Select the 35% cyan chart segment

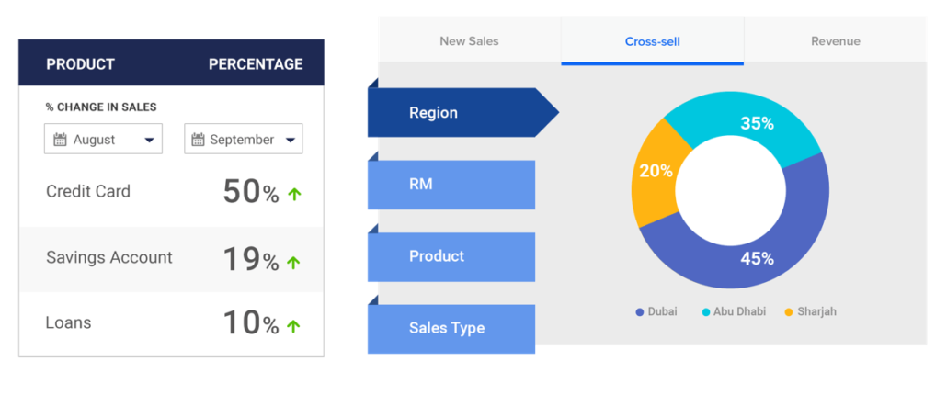point(756,123)
